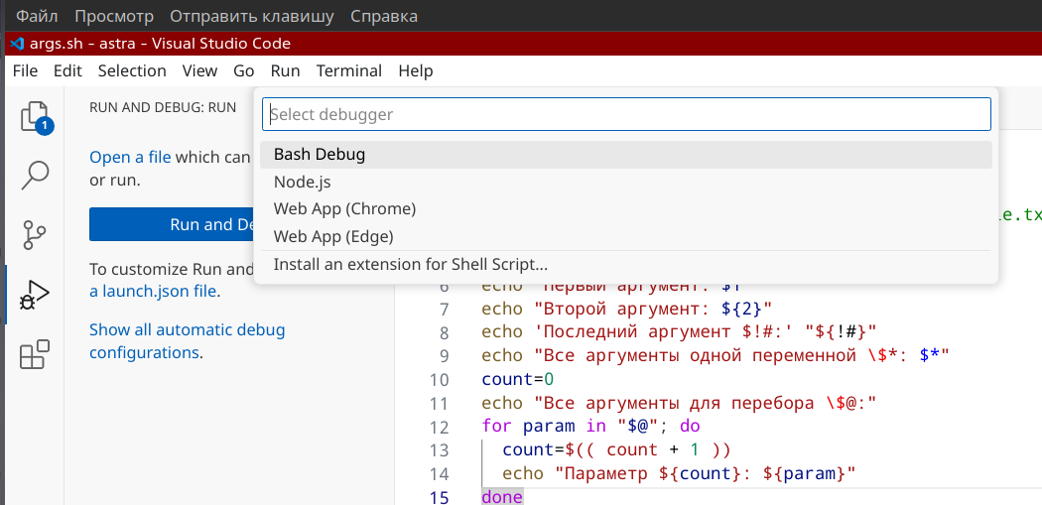This screenshot has width=1042, height=505.
Task: Click the echo "Параметр ${count}" line
Action: 679,473
